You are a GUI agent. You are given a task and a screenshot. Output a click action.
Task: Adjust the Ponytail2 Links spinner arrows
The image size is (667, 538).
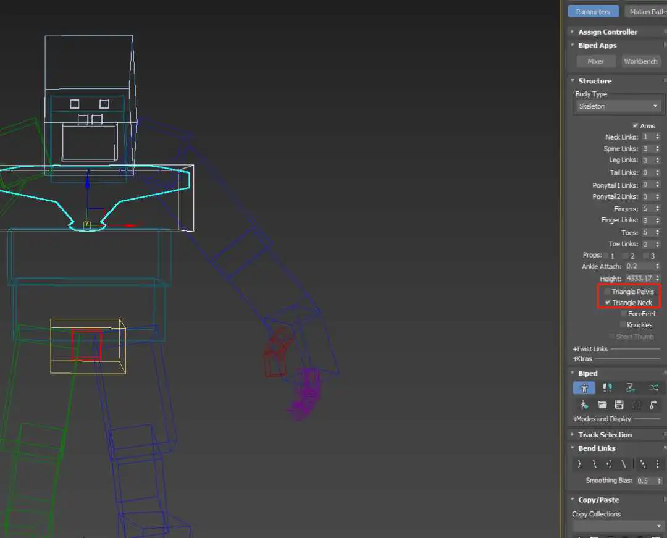pos(657,196)
